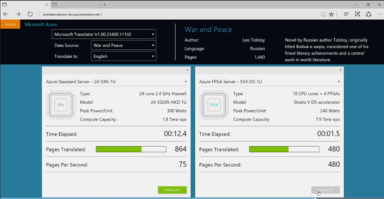The height and width of the screenshot is (199, 384).
Task: Click the Stratix V D5-accelerator model value
Action: click(317, 102)
